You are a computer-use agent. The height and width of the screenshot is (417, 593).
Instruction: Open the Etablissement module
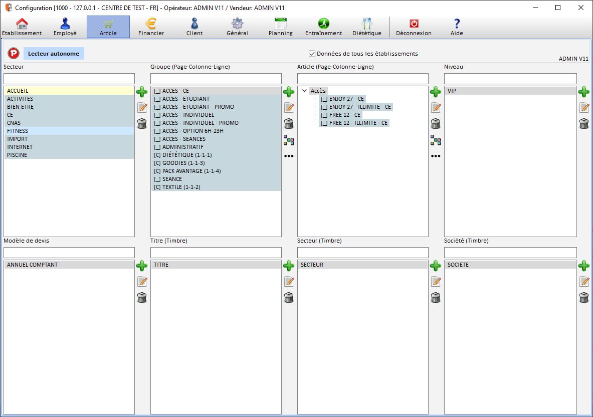click(x=22, y=26)
